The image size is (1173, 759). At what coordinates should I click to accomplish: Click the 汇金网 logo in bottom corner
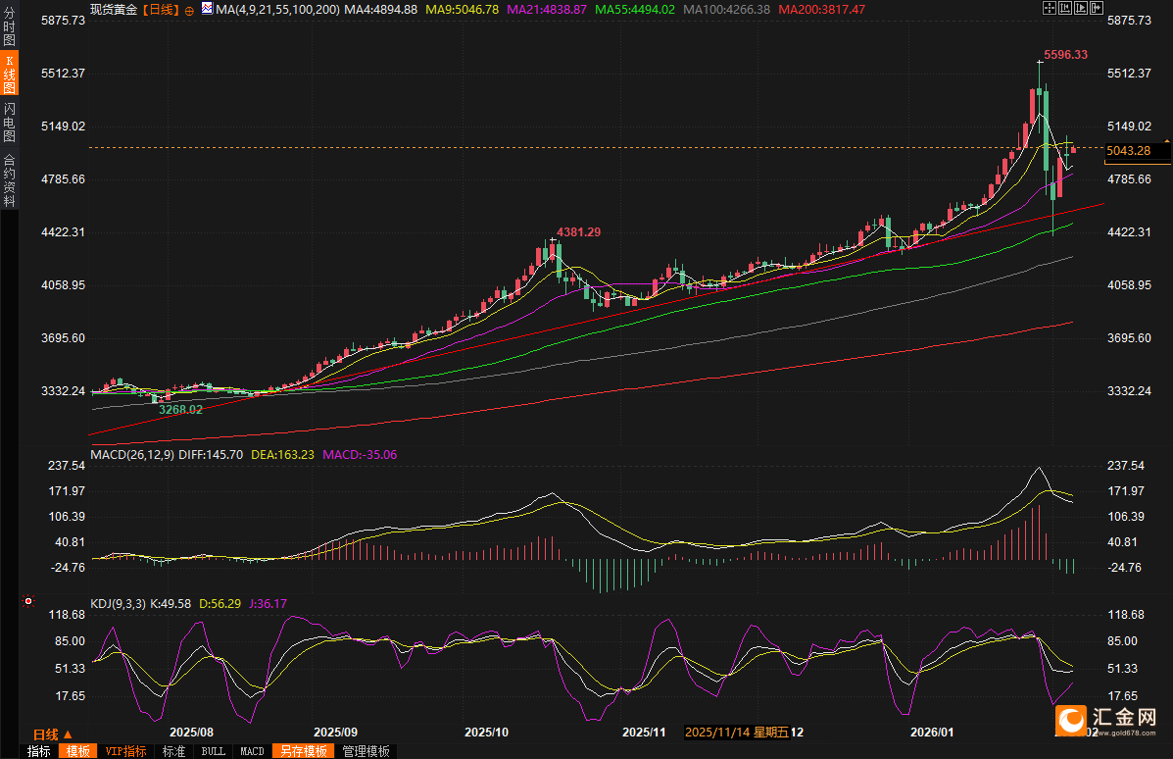[x=1113, y=723]
